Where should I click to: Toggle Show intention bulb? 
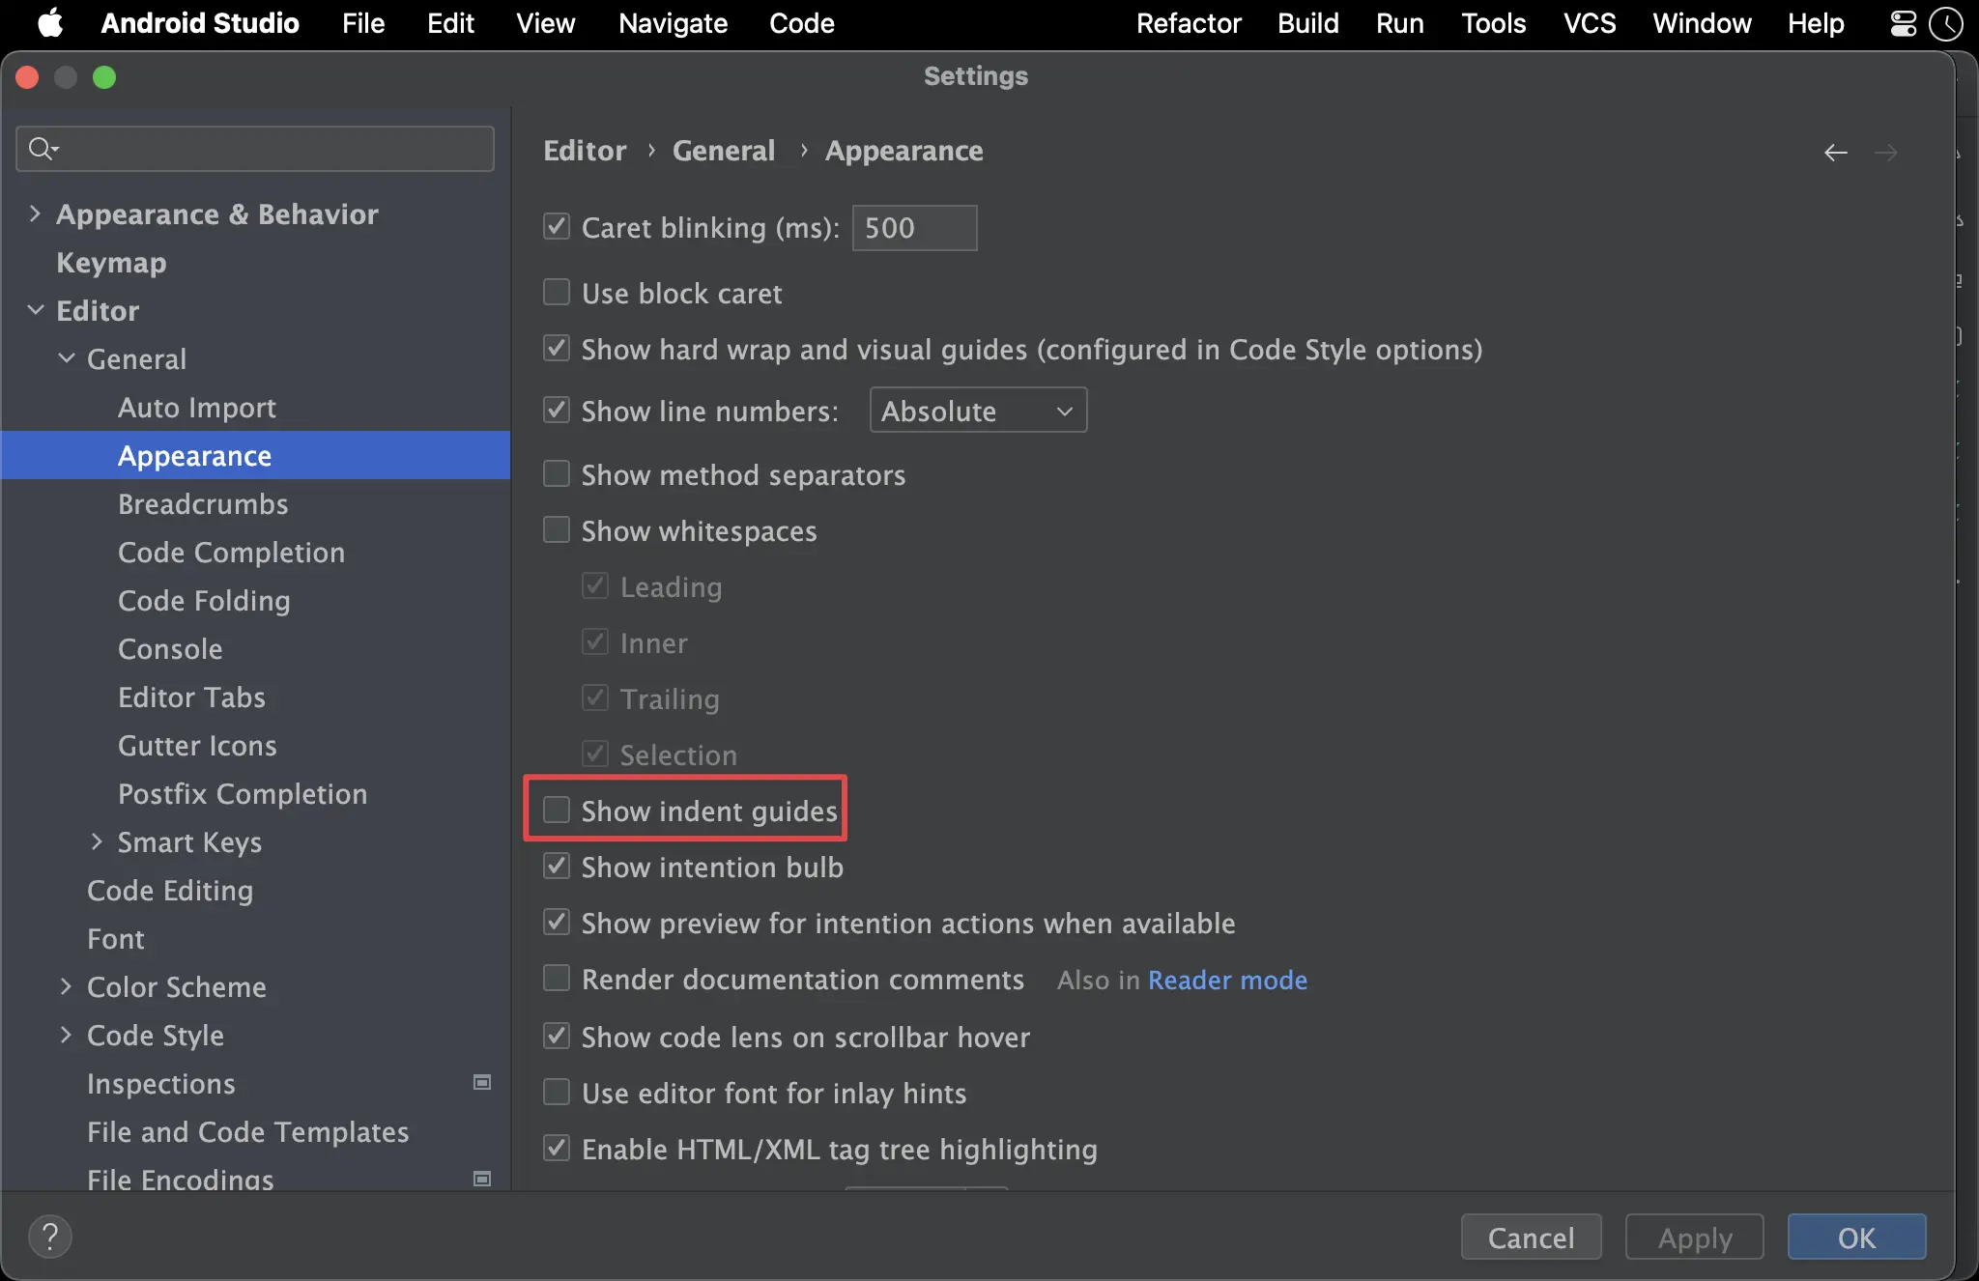(557, 867)
